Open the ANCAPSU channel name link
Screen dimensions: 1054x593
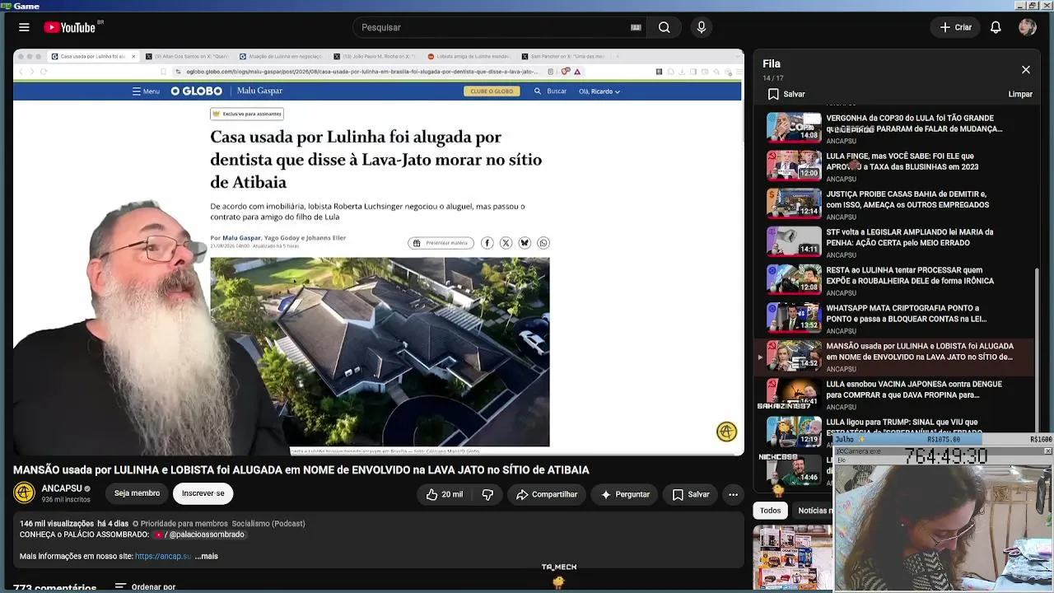[x=62, y=488]
